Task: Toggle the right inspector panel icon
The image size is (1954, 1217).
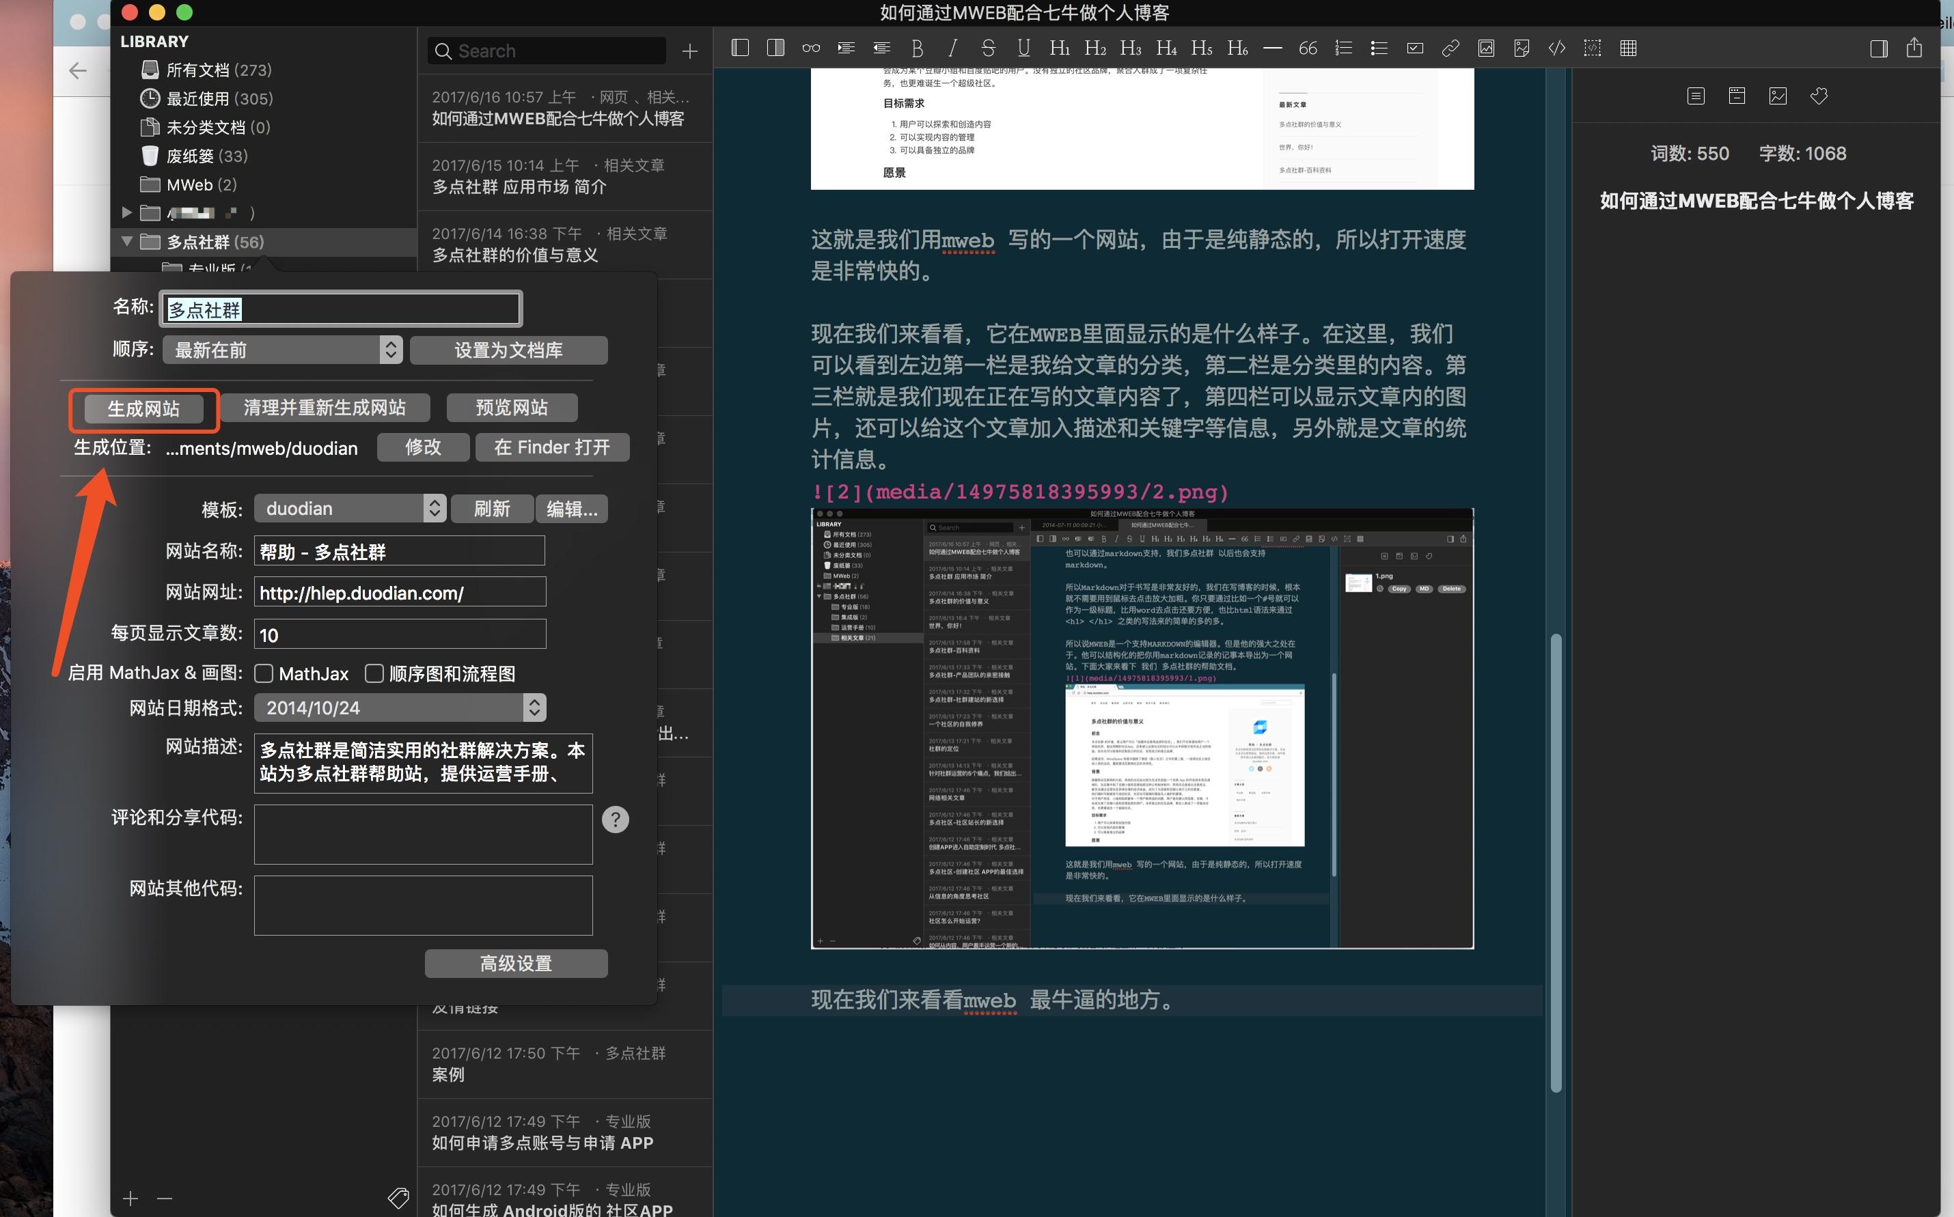Action: pyautogui.click(x=1878, y=48)
